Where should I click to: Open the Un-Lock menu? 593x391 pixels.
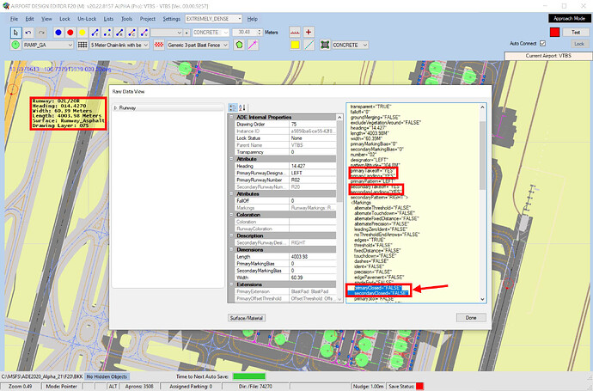coord(87,19)
